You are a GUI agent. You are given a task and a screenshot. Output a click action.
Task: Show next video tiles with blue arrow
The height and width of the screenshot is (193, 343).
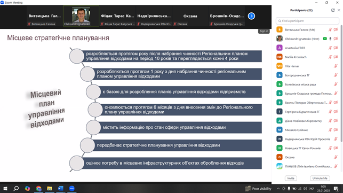251,16
